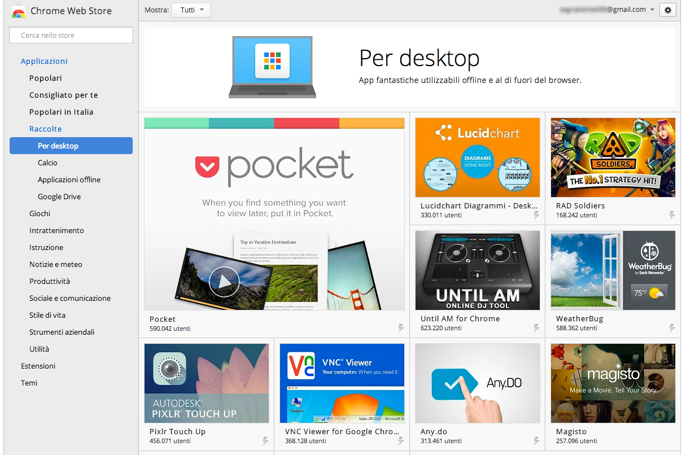Click the search field 'Cerca nello store'
This screenshot has height=455, width=686.
tap(71, 35)
